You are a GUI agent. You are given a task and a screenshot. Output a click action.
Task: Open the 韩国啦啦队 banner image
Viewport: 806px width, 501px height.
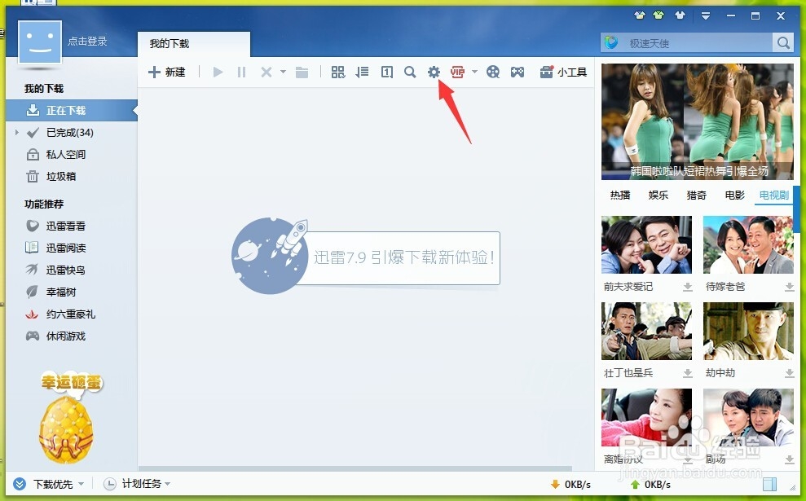click(x=698, y=121)
